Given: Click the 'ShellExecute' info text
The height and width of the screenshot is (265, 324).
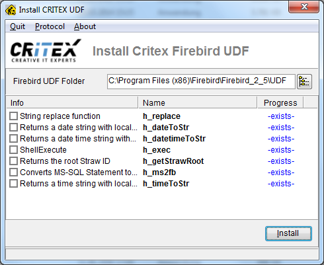Looking at the screenshot, I should 43,150.
